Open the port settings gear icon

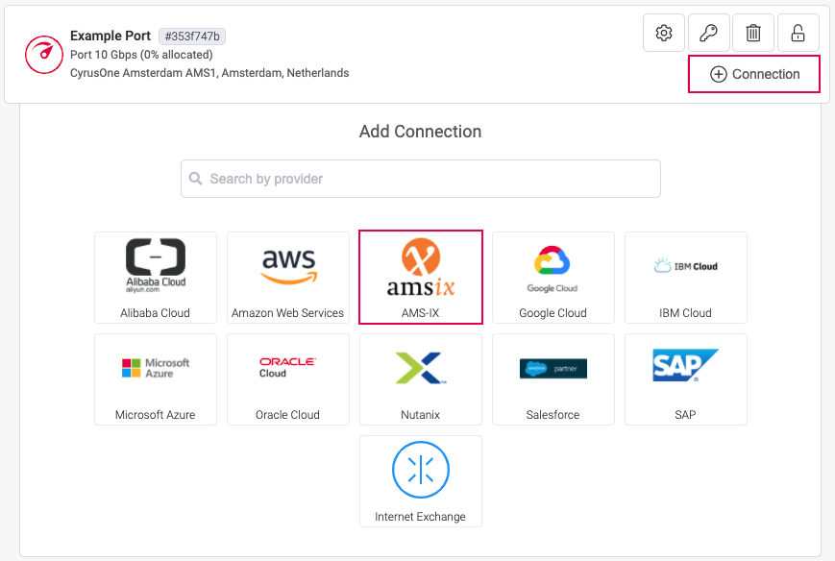pos(663,32)
